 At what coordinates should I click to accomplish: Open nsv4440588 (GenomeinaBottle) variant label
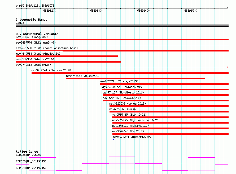tap(38, 54)
